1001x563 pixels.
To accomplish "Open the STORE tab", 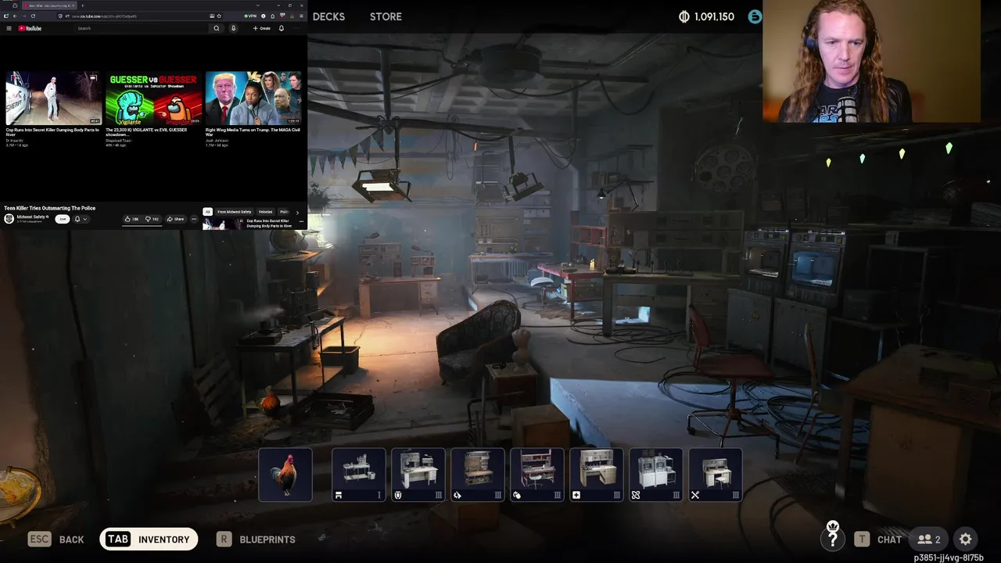I will coord(386,16).
